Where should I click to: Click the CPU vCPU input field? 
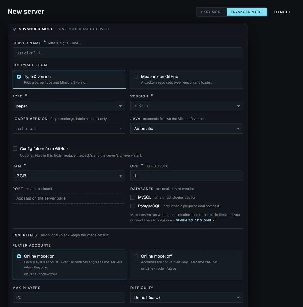[x=187, y=176]
